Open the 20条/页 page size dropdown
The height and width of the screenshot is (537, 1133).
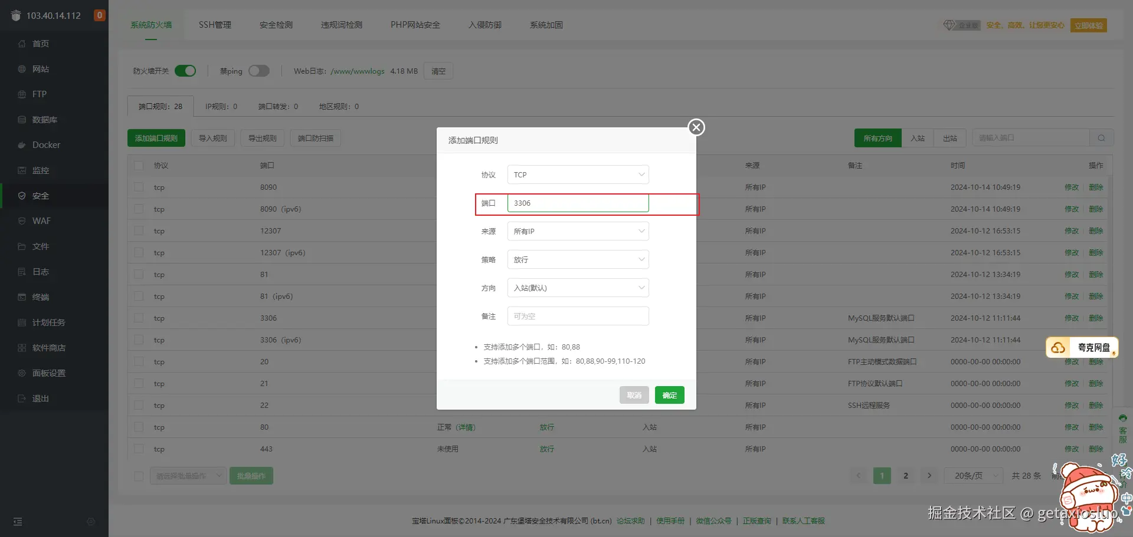[974, 476]
